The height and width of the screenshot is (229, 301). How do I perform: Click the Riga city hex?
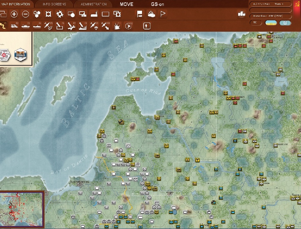[157, 117]
